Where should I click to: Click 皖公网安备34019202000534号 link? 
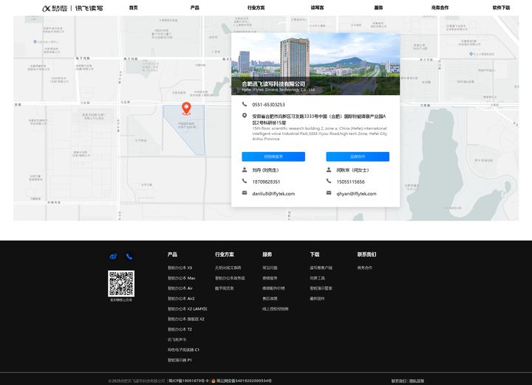tap(244, 381)
